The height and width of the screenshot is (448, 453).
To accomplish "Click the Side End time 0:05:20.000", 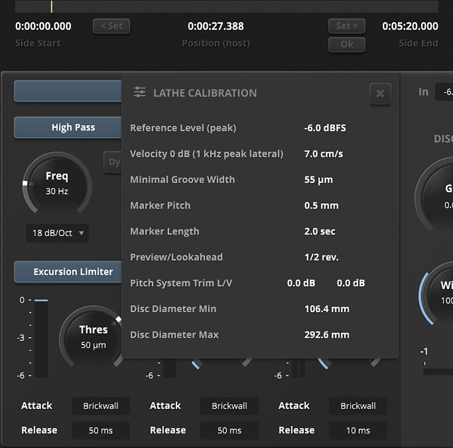I will 410,26.
